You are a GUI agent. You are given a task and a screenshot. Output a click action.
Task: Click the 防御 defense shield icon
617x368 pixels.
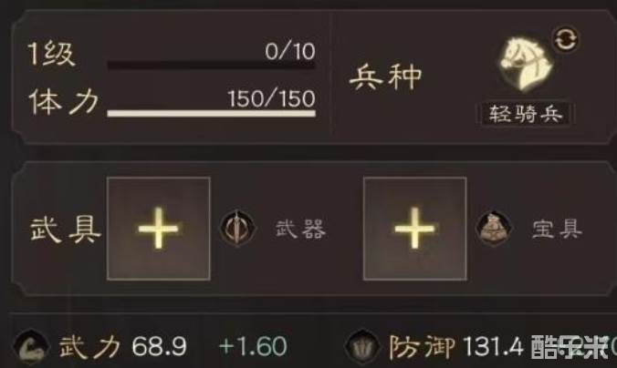pos(362,347)
